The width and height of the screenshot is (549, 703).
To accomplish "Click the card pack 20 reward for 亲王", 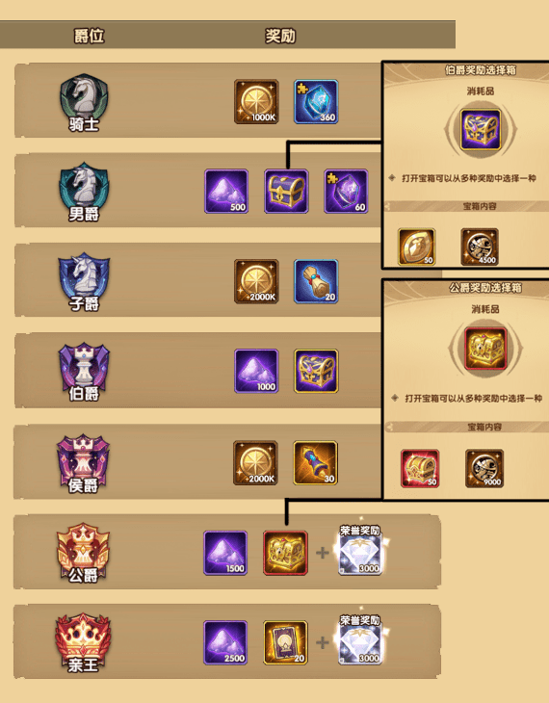I will point(285,643).
